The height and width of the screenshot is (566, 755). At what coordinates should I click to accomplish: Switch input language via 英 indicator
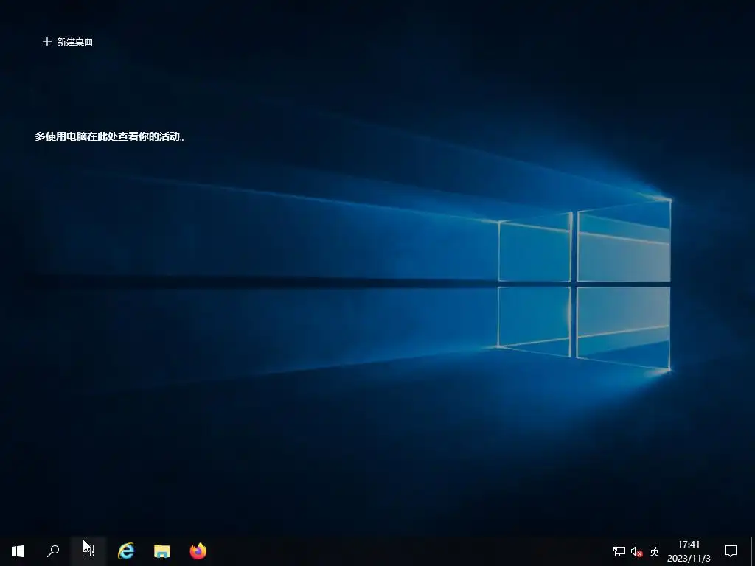654,551
